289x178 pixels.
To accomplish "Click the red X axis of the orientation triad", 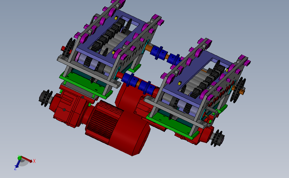I will 28,160.
